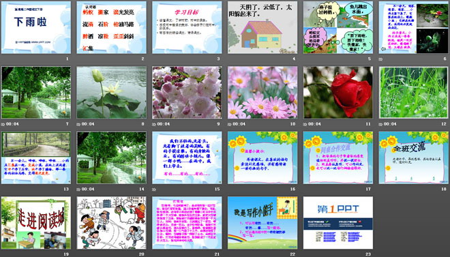Click the transition star icon under slide 7

(3, 124)
